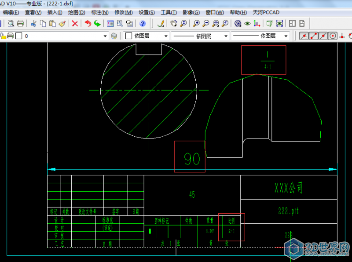
Task: Open the 查看(V) menu
Action: (x=33, y=12)
